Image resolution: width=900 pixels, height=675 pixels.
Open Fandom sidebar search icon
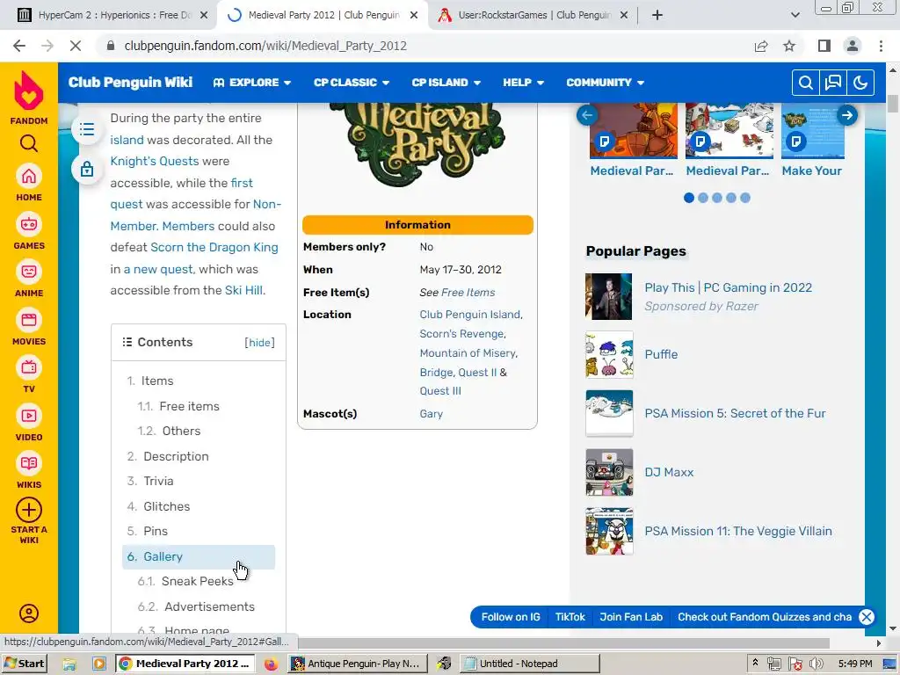(x=29, y=143)
